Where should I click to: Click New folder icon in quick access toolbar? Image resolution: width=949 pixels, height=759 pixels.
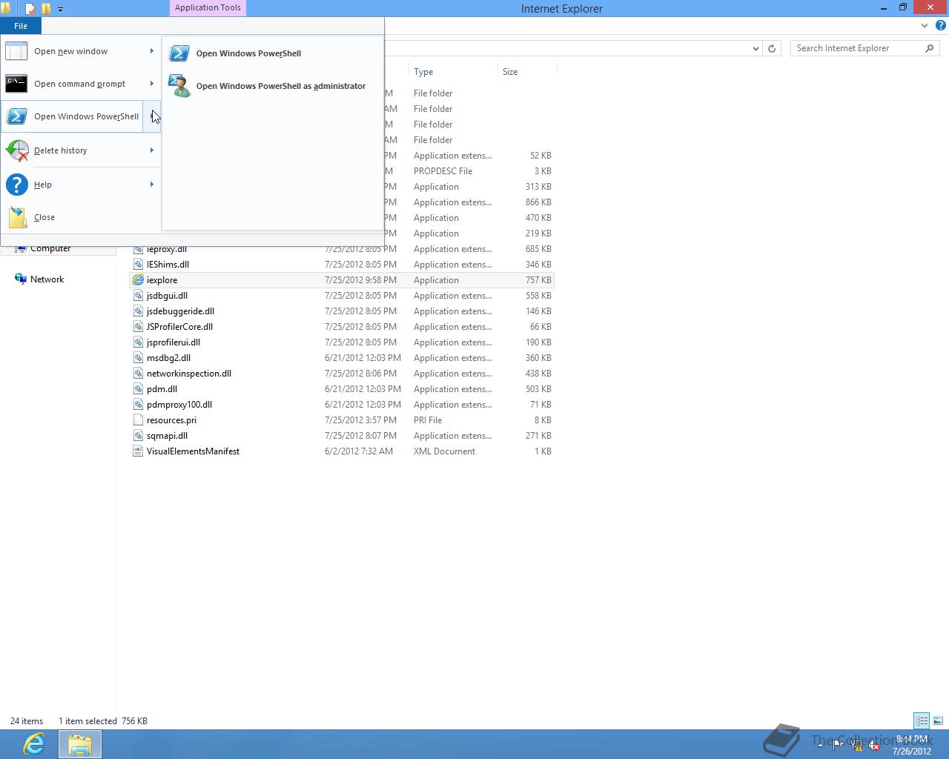point(46,9)
